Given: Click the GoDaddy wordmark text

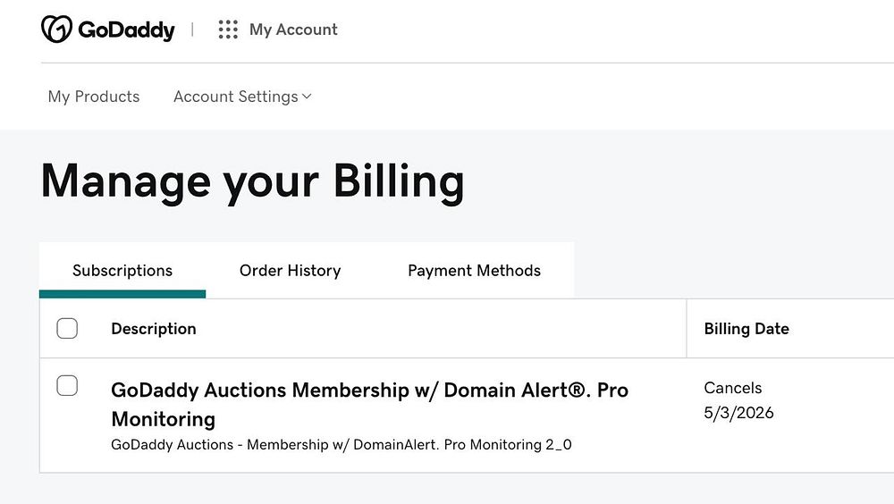Looking at the screenshot, I should 126,29.
